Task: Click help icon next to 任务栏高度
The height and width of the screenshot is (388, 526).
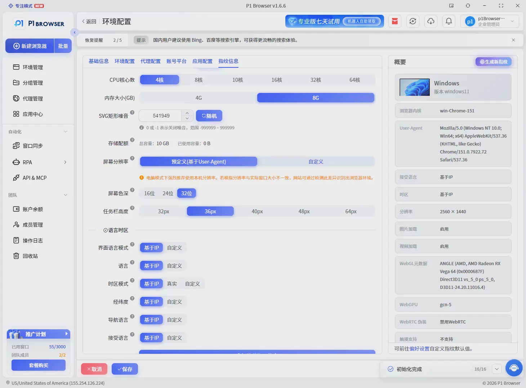Action: 132,208
